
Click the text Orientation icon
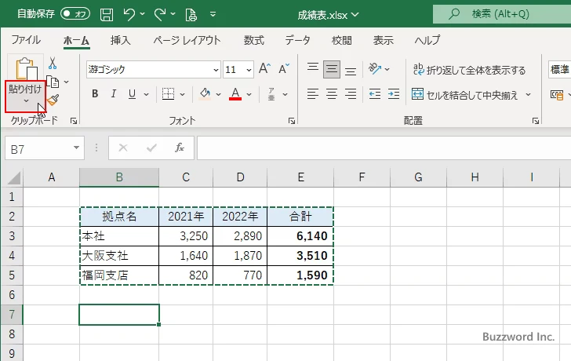375,69
